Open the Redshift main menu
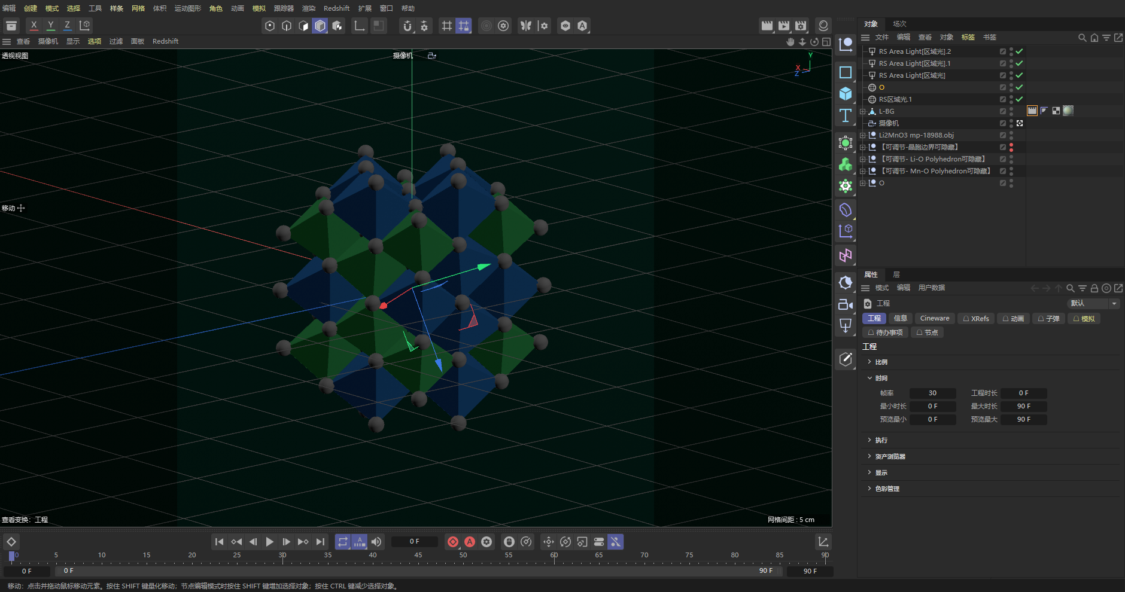The width and height of the screenshot is (1125, 592). [336, 8]
